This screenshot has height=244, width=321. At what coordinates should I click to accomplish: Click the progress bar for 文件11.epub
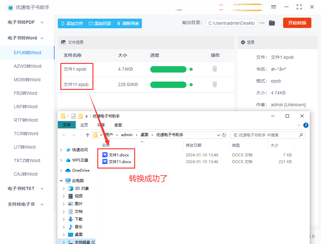click(168, 84)
